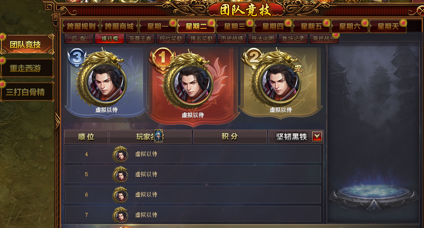Click the avatar in row 6

(x=120, y=195)
